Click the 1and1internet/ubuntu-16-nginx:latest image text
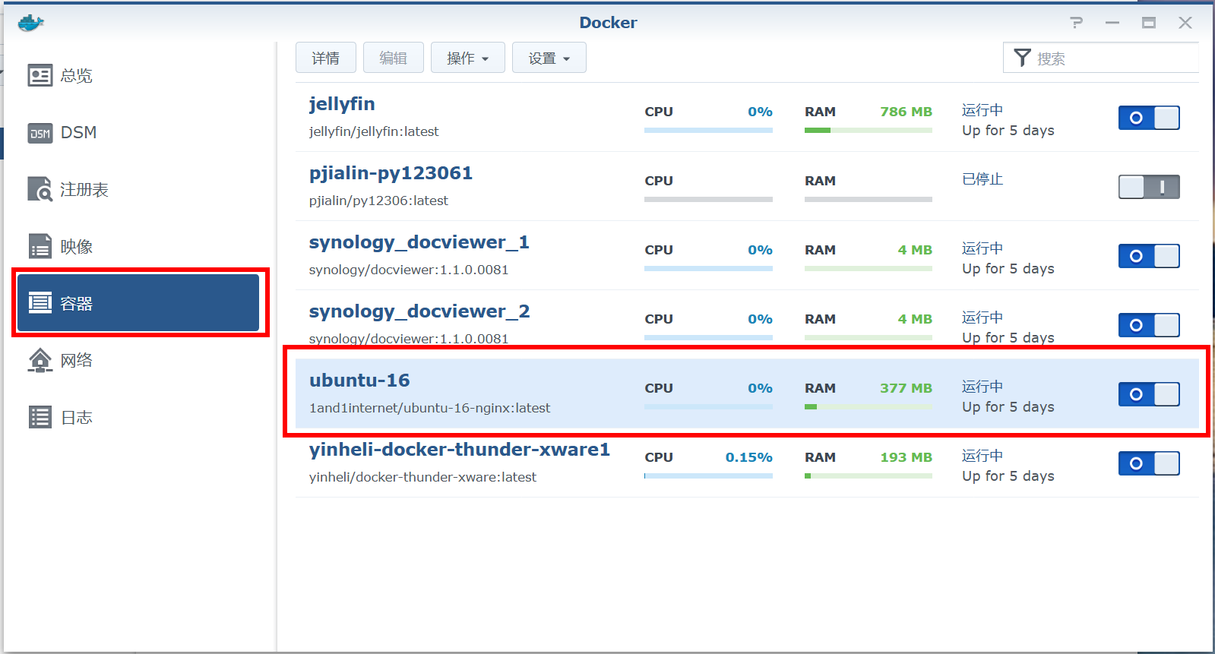Screen dimensions: 1215x654 coord(429,408)
